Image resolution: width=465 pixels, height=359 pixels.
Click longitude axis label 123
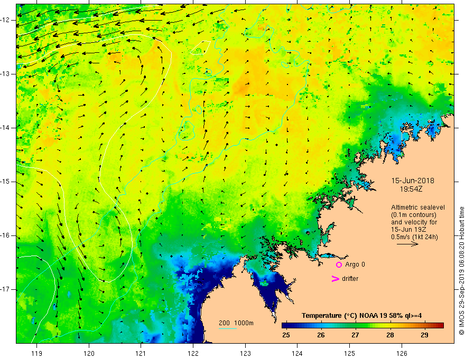(x=245, y=353)
